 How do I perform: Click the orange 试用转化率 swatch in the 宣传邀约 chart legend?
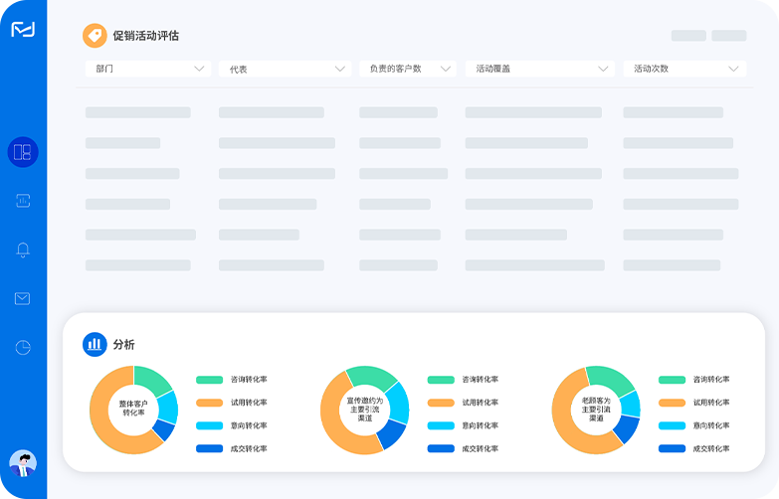coord(441,403)
